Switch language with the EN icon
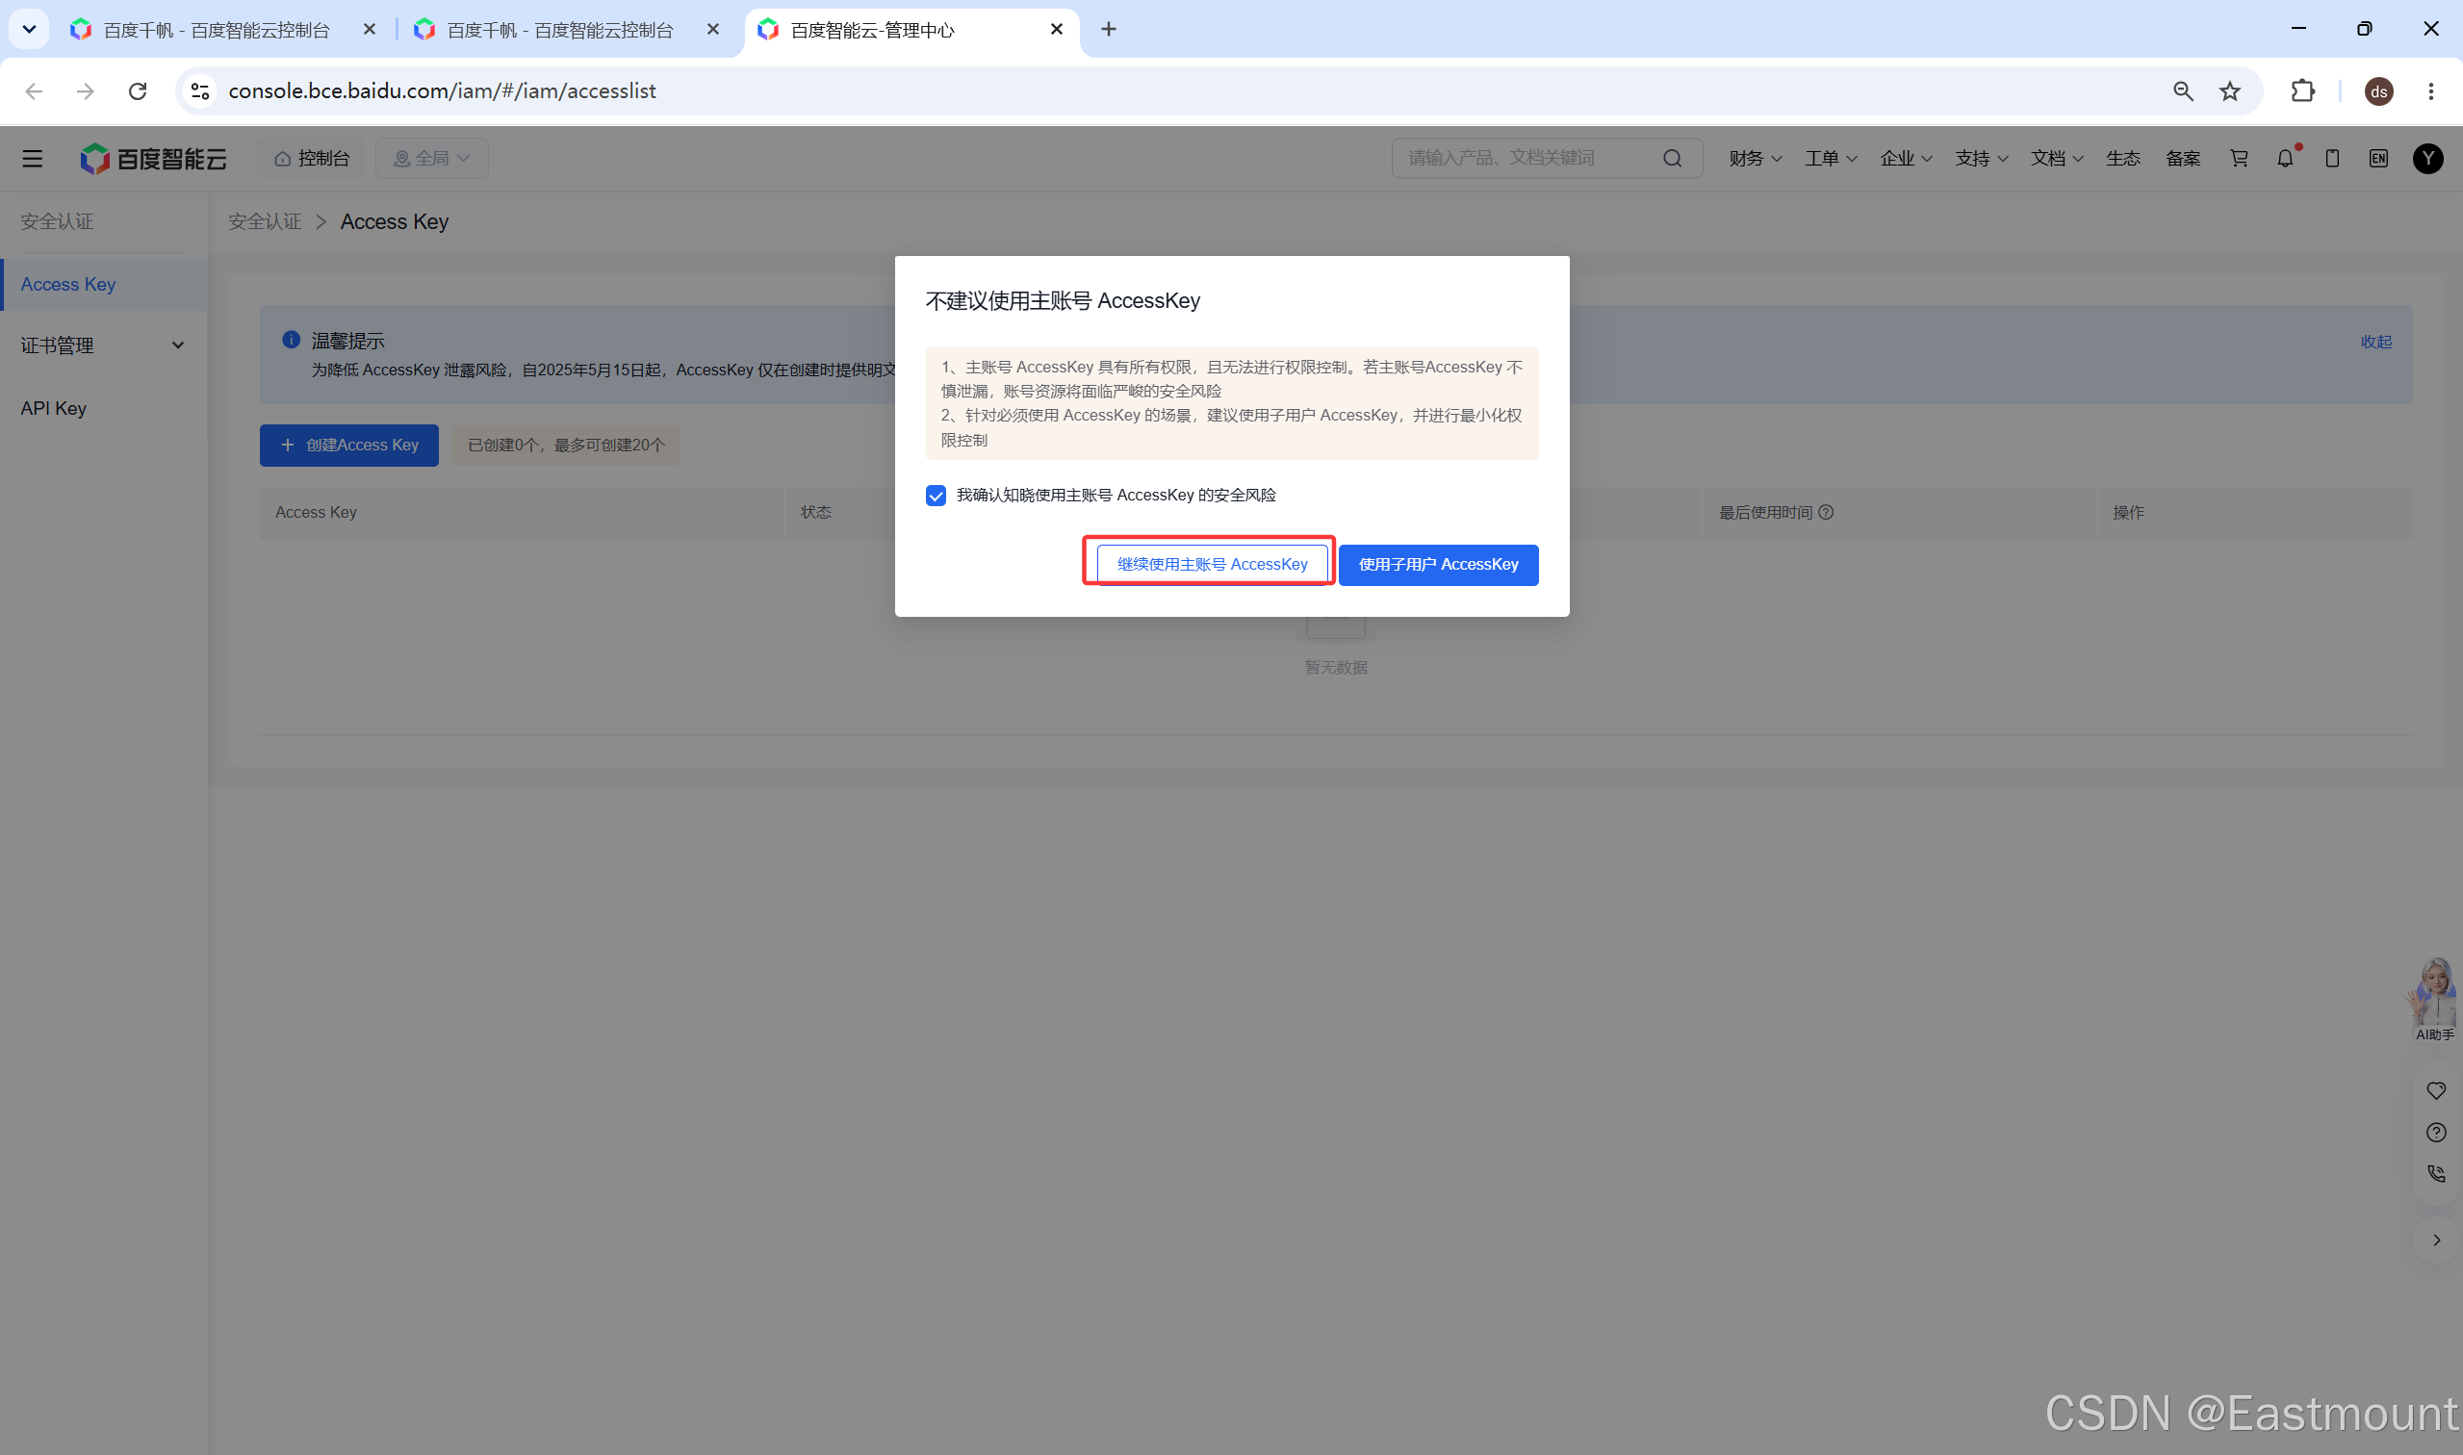This screenshot has height=1455, width=2463. (2378, 158)
